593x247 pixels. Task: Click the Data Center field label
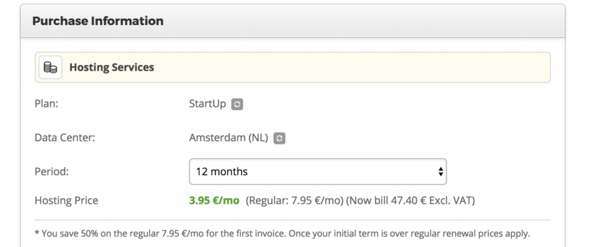(64, 138)
